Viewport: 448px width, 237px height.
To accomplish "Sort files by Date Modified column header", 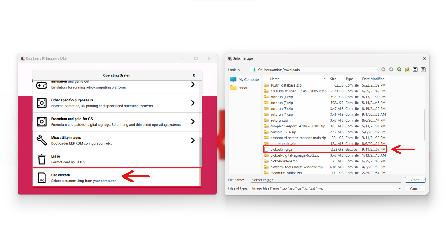I will [x=373, y=79].
